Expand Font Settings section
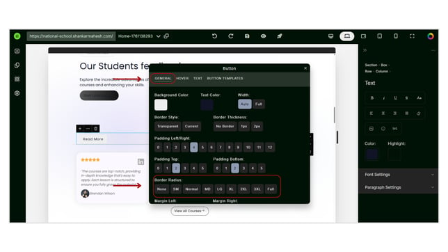The image size is (448, 252). click(399, 175)
